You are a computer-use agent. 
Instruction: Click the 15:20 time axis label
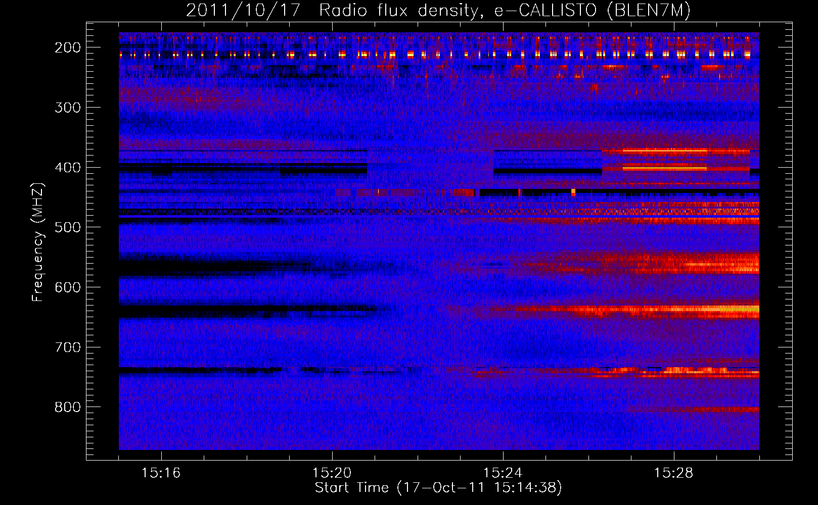[332, 473]
